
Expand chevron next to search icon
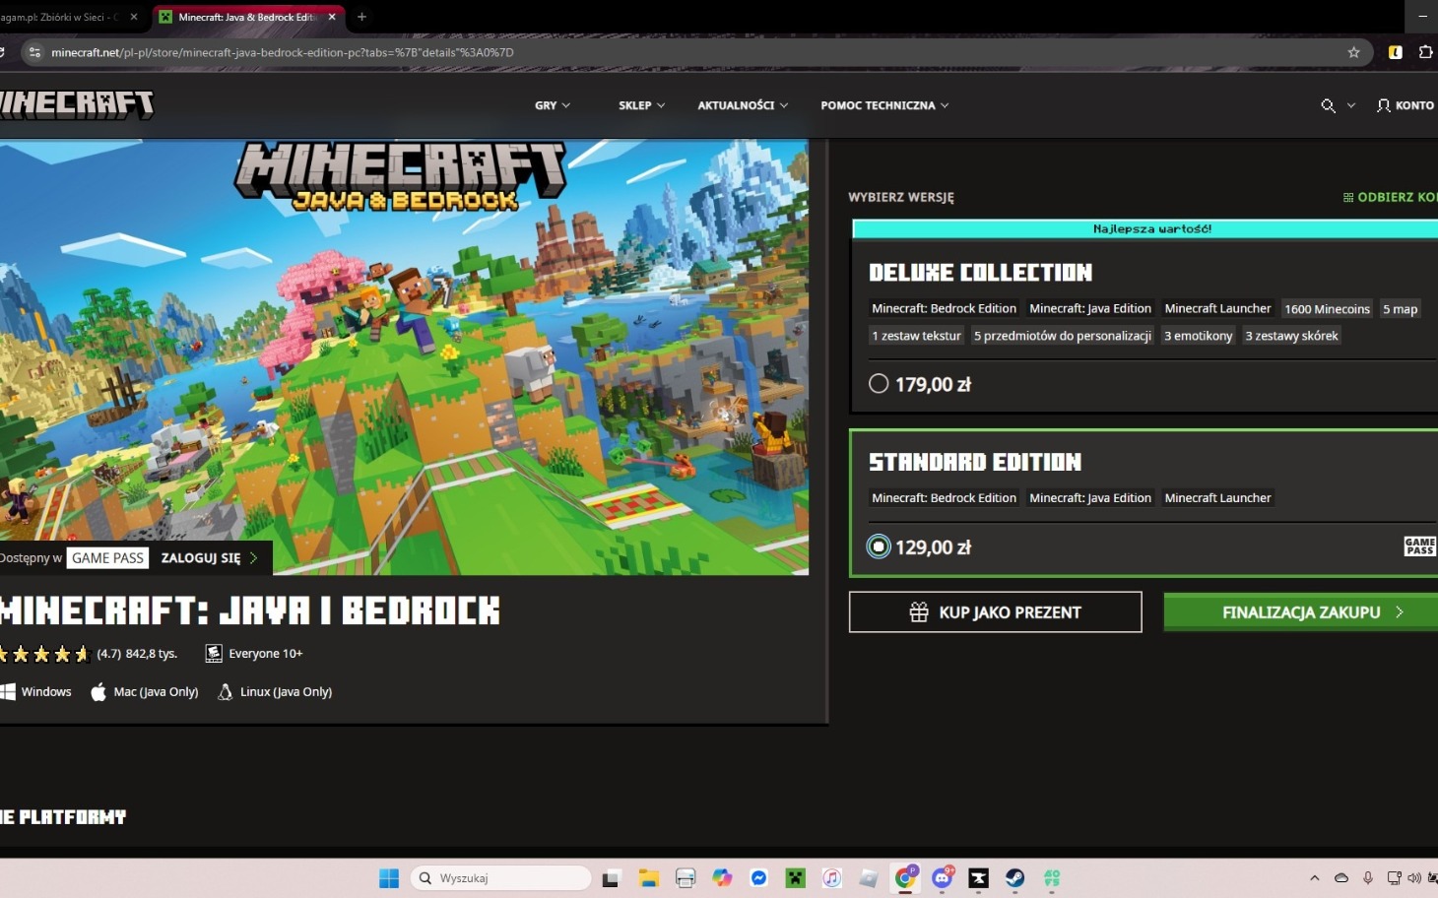point(1351,105)
